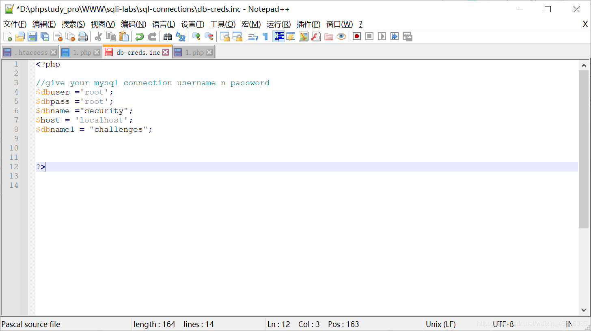
Task: Click the Zoom In magnifier icon
Action: [196, 37]
